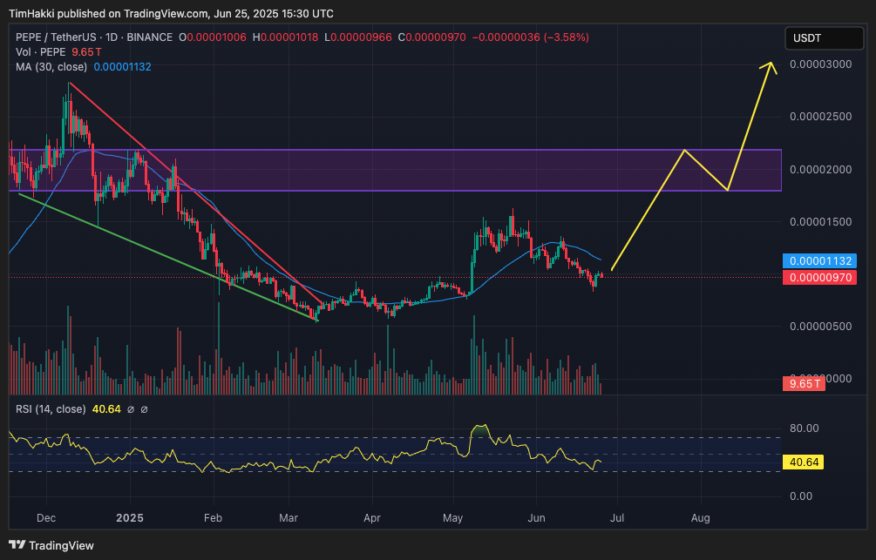Click the high price H0.00001018
Image resolution: width=876 pixels, height=560 pixels.
[286, 37]
